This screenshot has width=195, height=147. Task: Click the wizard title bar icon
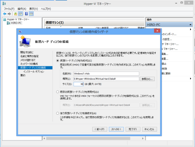(20, 32)
